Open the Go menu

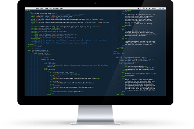click(51, 8)
